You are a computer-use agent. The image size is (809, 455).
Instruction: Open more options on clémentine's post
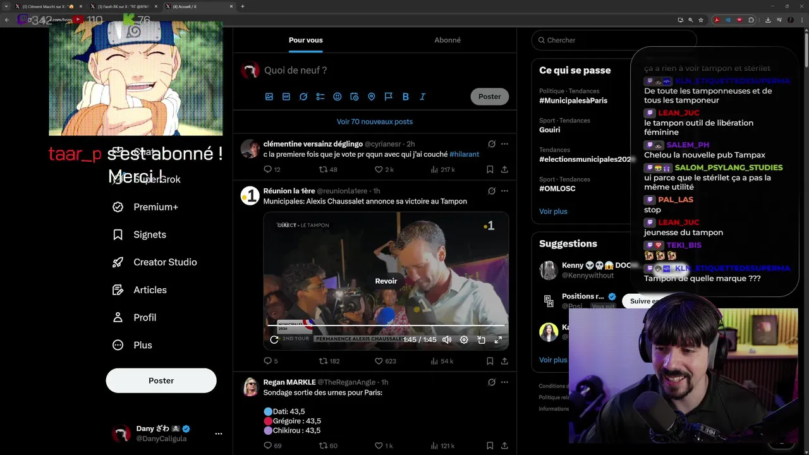[504, 144]
